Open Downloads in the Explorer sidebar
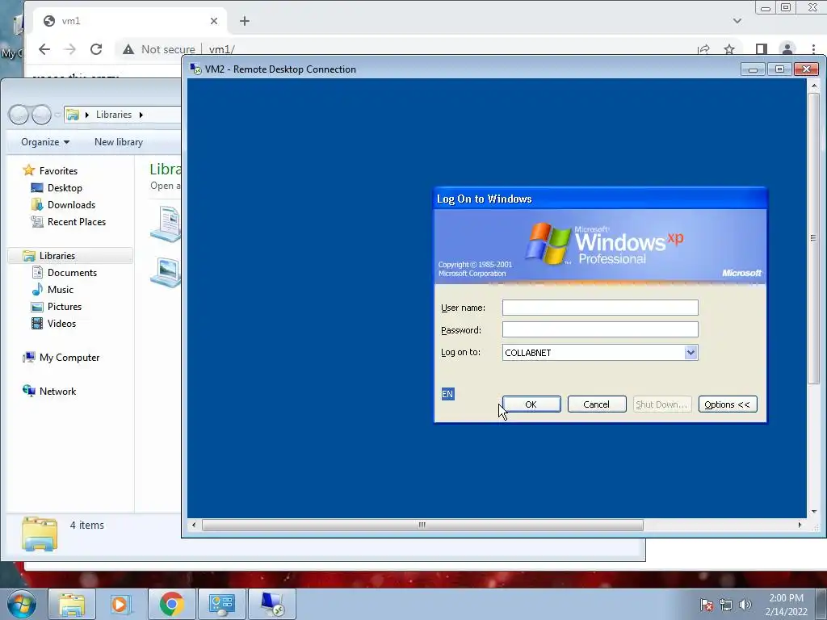This screenshot has width=827, height=620. (x=71, y=204)
